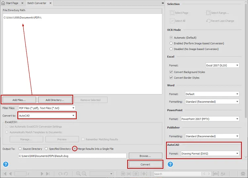248x178 pixels.
Task: Click the Manage button
Action: [26, 139]
